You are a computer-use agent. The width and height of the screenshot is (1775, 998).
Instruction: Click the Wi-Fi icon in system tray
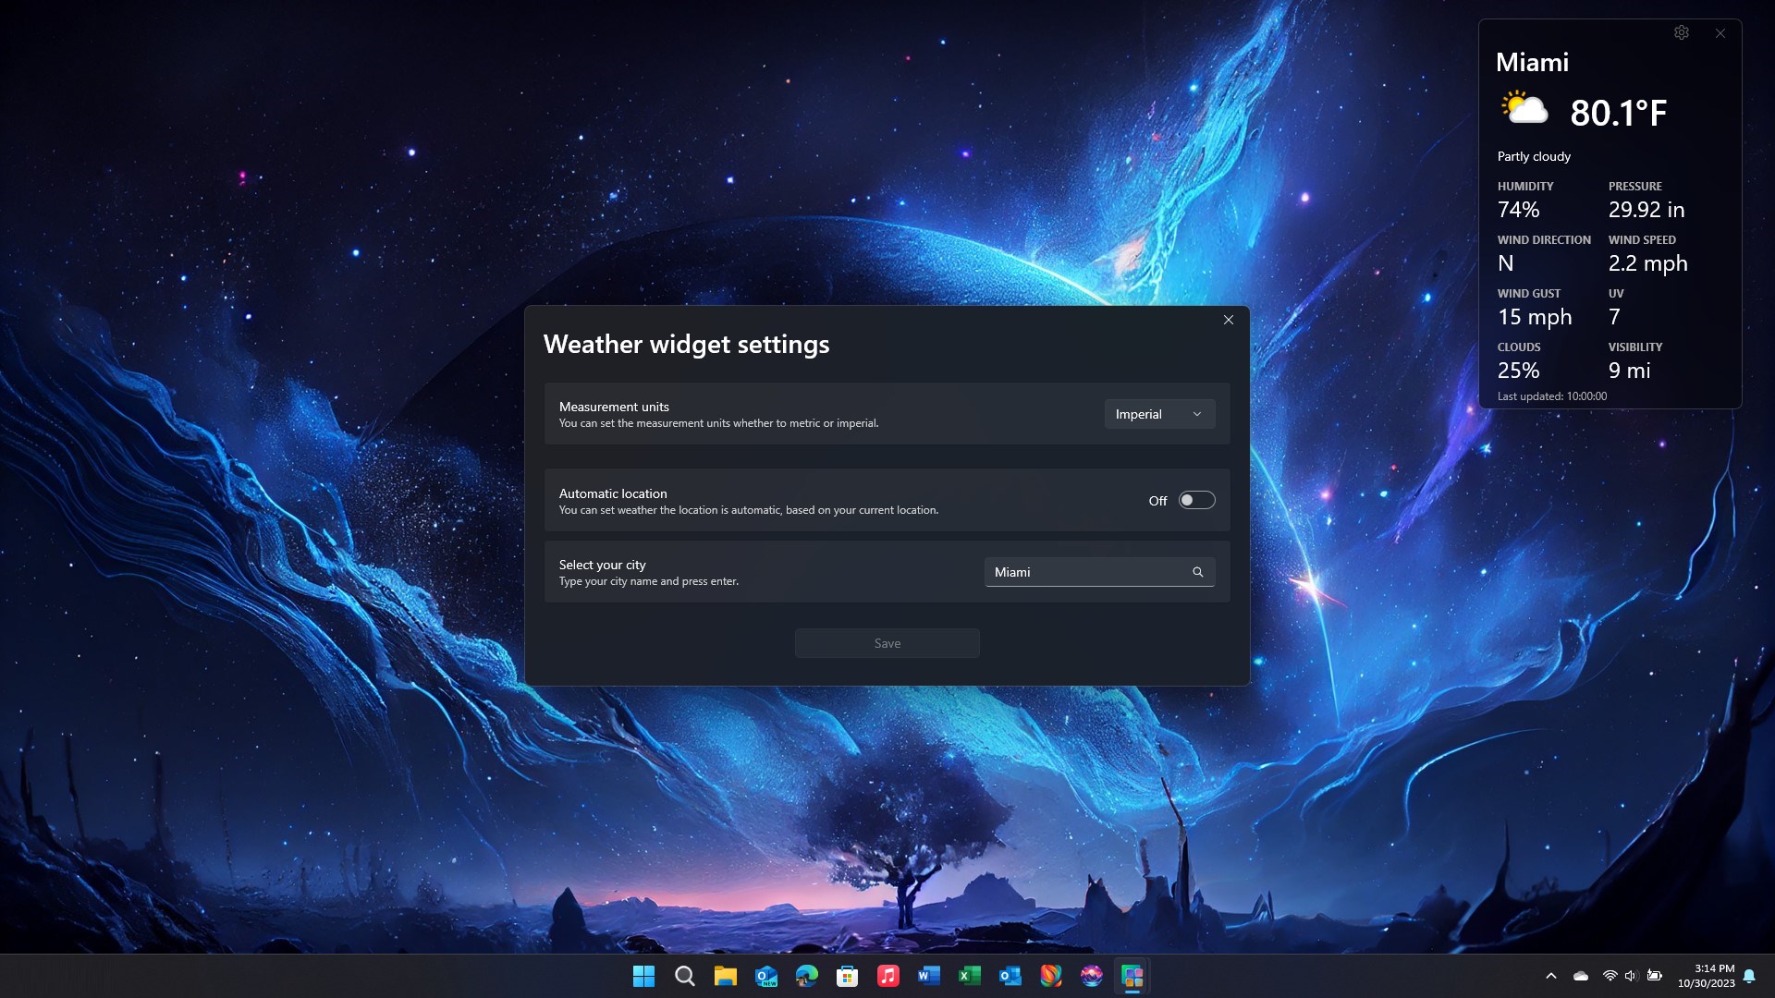(x=1610, y=975)
